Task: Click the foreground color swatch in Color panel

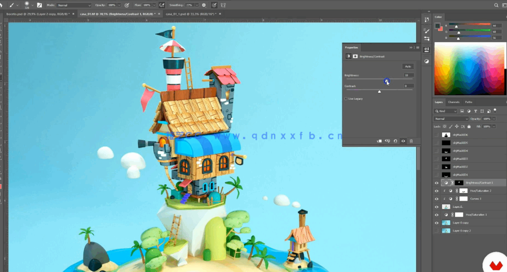Action: click(x=438, y=26)
